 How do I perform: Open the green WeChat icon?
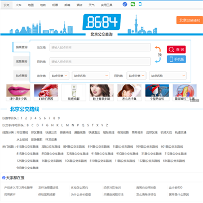(x=133, y=5)
